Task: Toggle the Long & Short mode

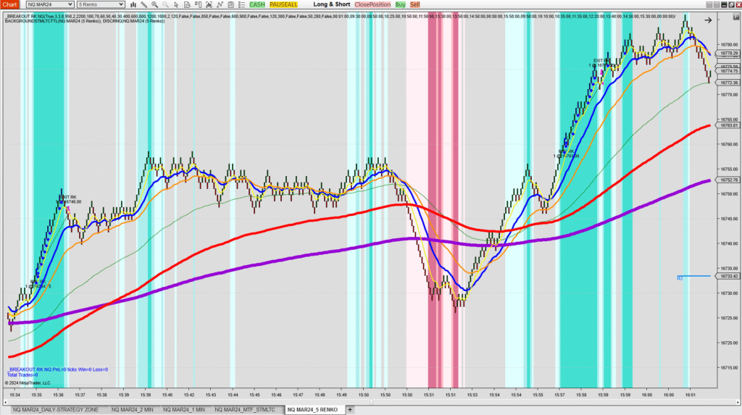Action: pyautogui.click(x=331, y=4)
